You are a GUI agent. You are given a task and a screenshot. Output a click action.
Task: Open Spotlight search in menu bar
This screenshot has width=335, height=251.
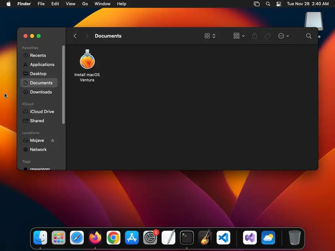coord(268,4)
